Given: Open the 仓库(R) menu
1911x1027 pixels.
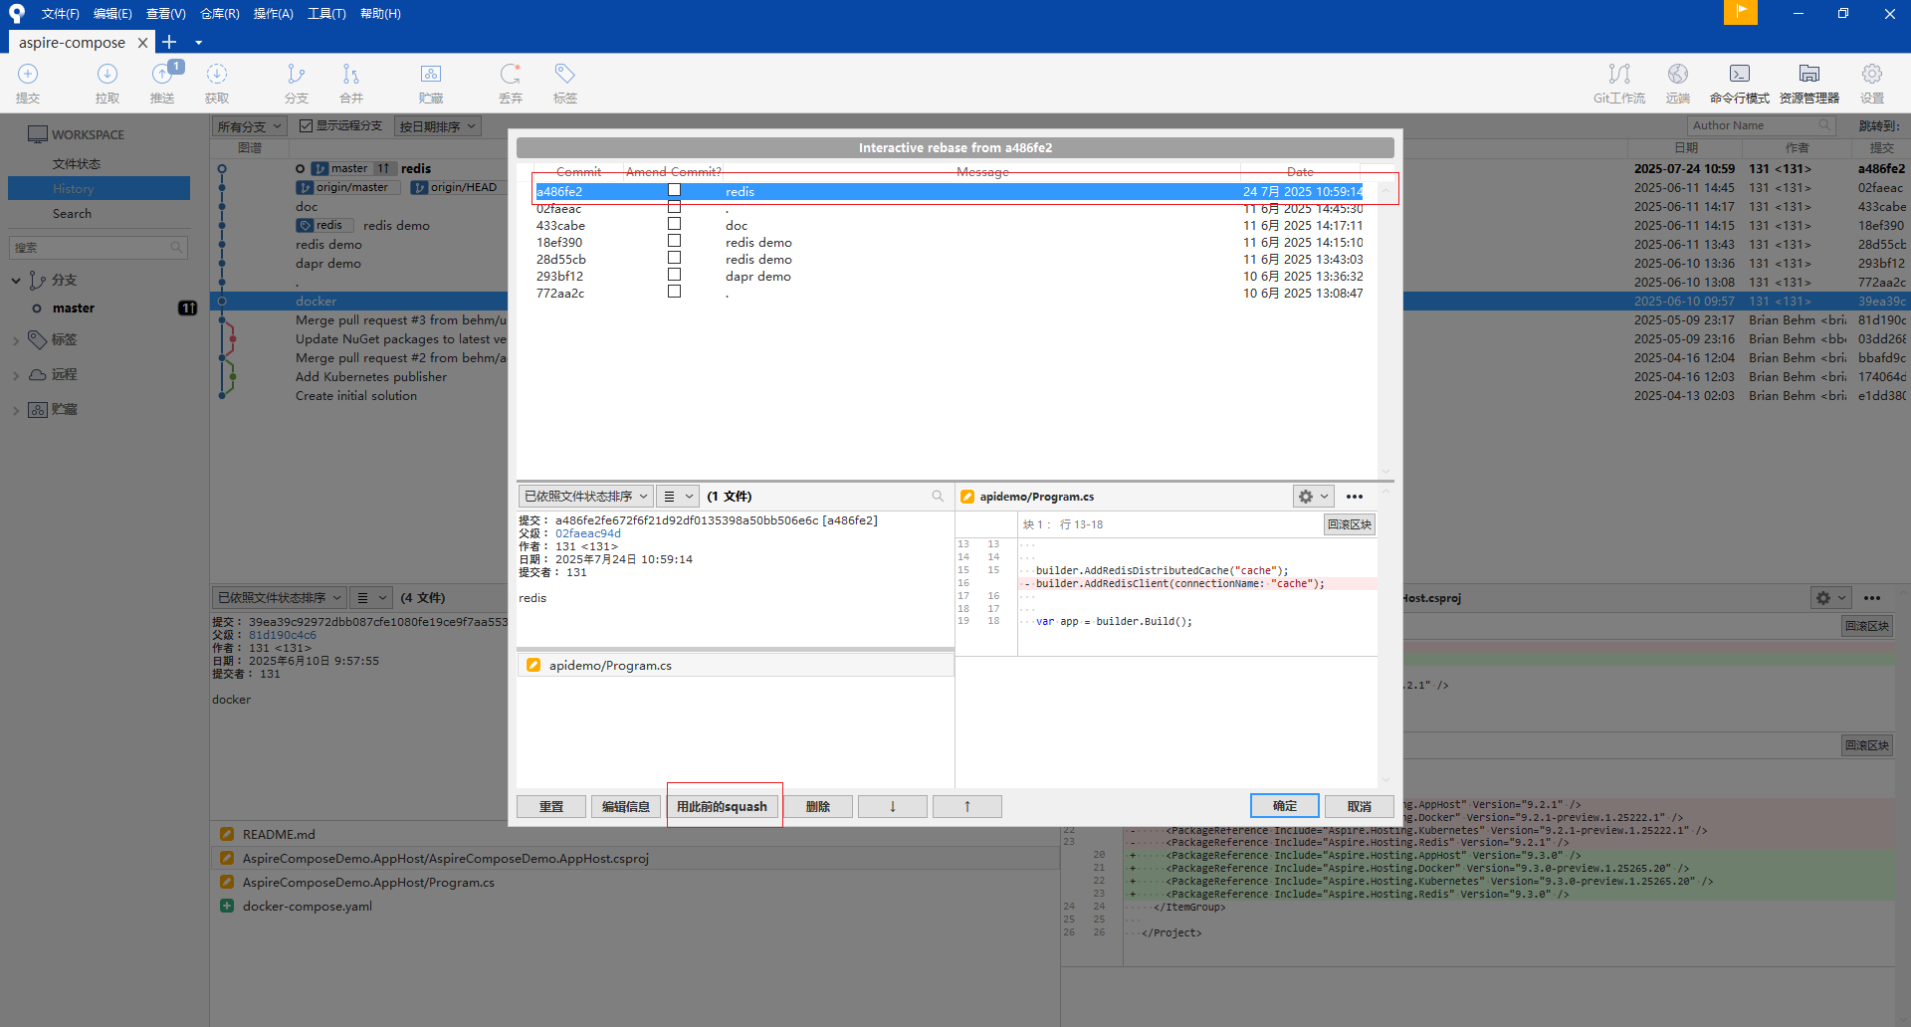Looking at the screenshot, I should click(219, 13).
